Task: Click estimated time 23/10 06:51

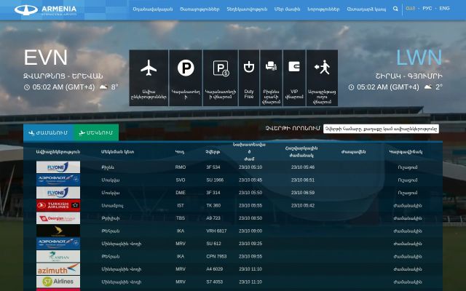Action: (303, 180)
